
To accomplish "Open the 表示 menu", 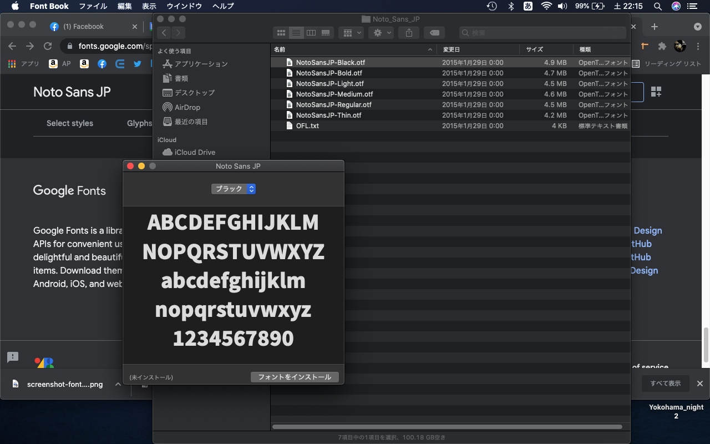I will (149, 6).
